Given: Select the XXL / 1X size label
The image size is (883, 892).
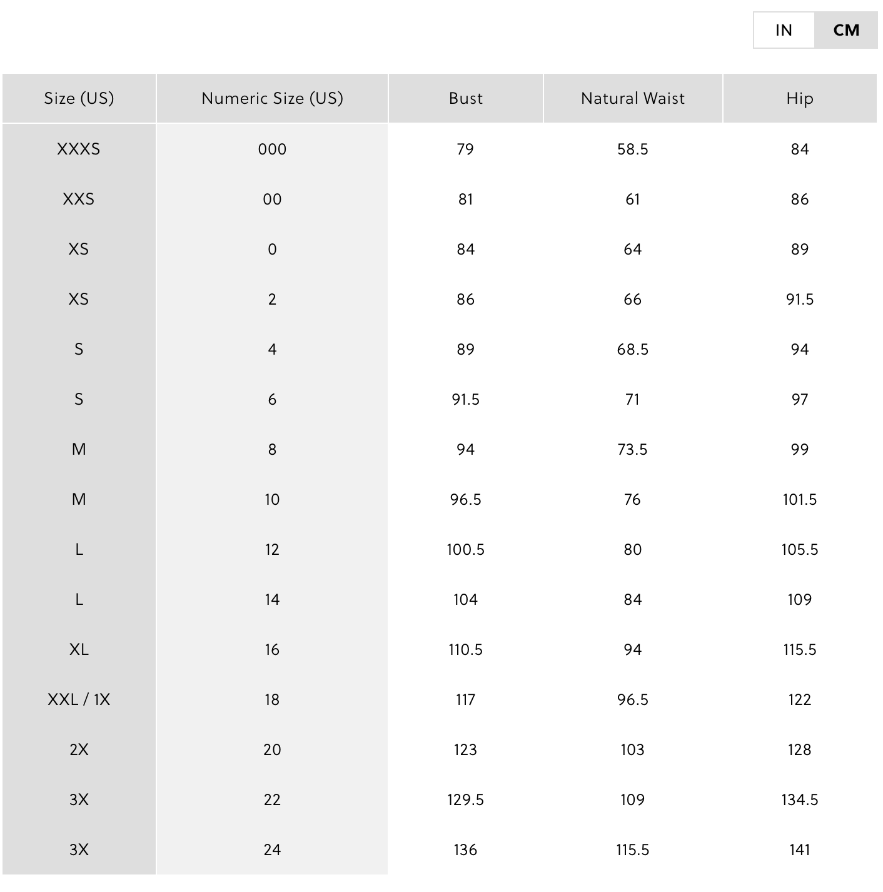Looking at the screenshot, I should coord(79,699).
